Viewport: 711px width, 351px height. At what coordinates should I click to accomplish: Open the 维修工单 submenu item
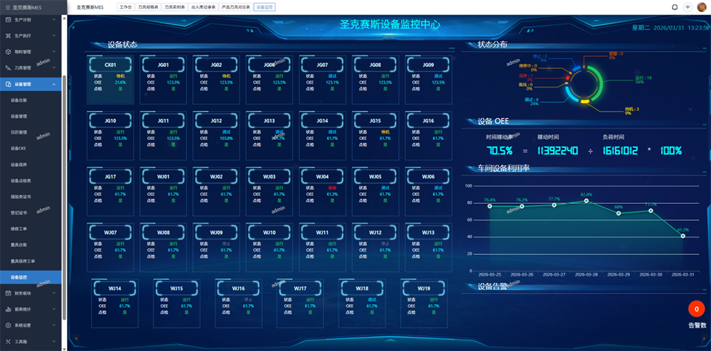(18, 228)
